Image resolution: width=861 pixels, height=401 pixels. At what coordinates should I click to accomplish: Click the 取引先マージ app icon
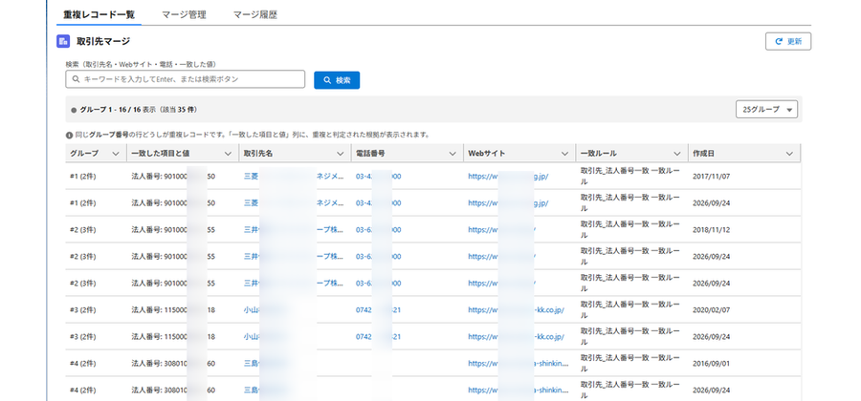pos(63,41)
